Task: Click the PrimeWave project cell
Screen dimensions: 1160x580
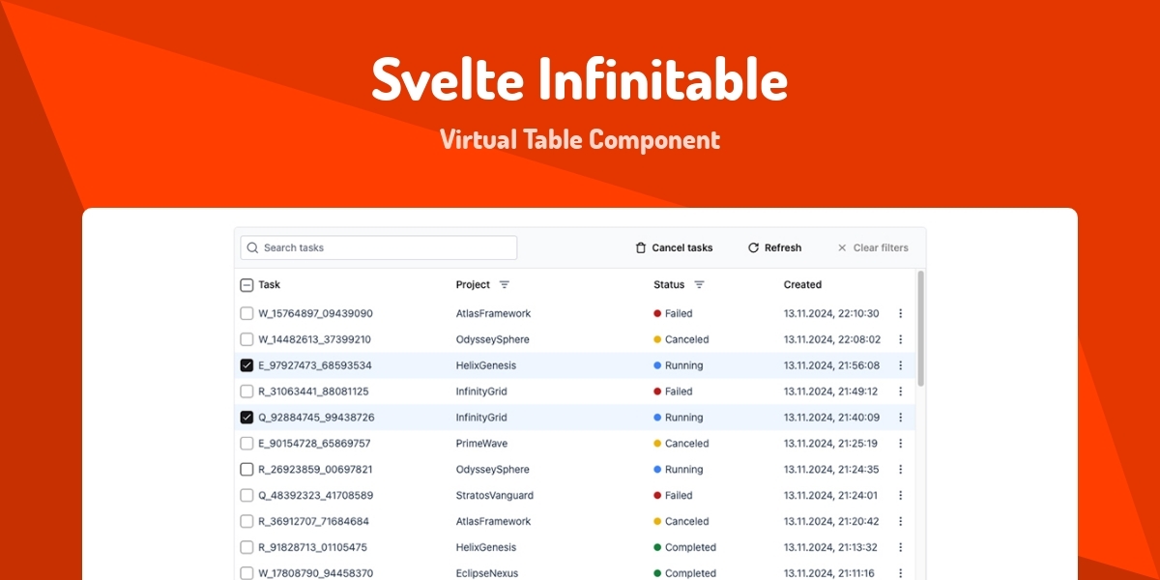Action: click(x=481, y=444)
